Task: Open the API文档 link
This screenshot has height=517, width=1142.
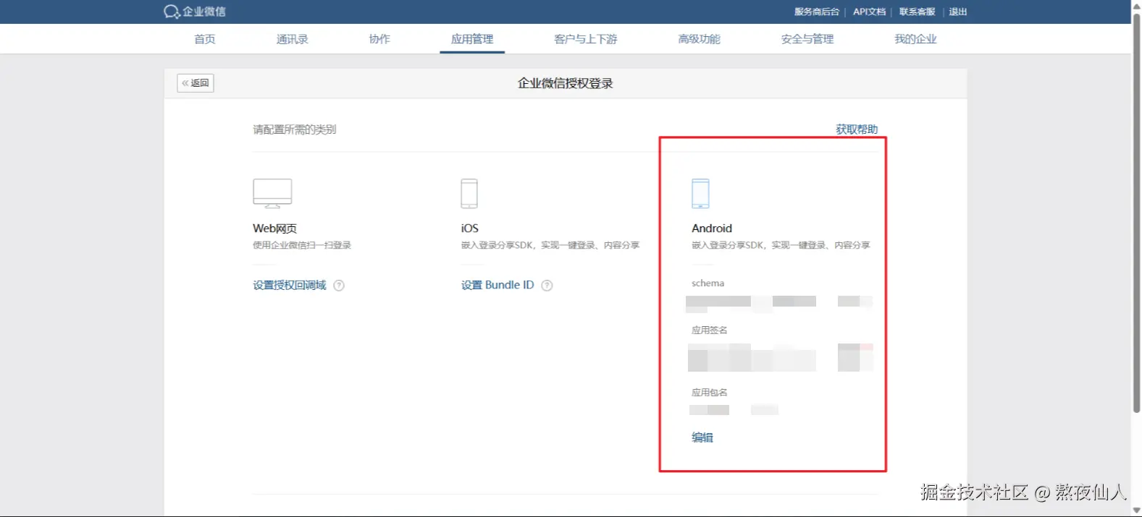Action: [x=869, y=12]
